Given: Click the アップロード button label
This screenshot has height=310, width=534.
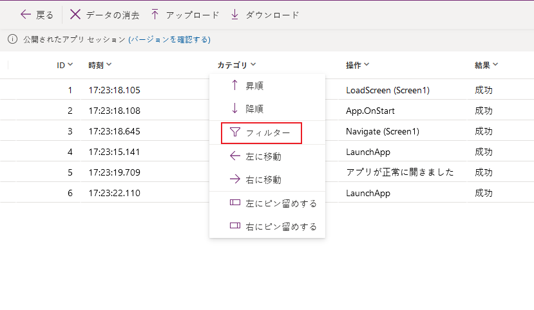Looking at the screenshot, I should click(x=193, y=15).
